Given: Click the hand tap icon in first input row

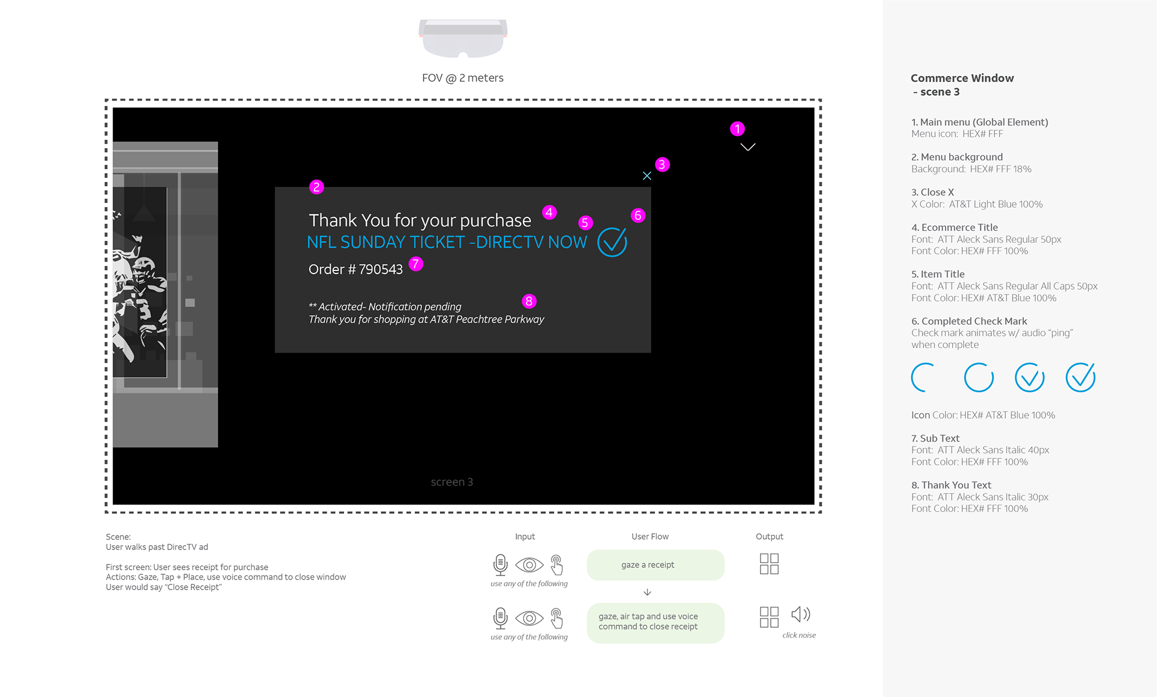Looking at the screenshot, I should coord(557,565).
